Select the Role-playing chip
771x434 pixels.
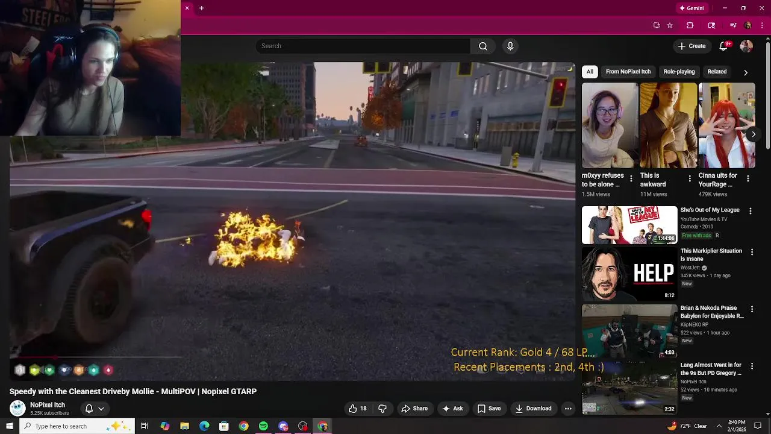coord(679,72)
